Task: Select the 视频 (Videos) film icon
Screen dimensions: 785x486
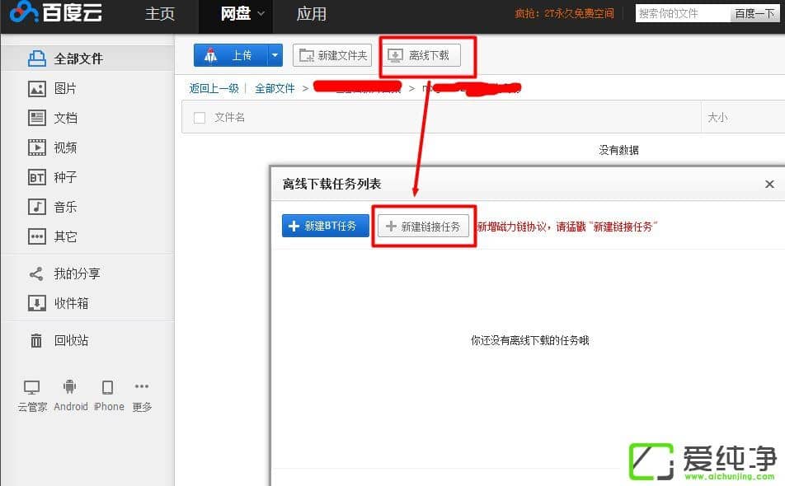Action: [37, 147]
